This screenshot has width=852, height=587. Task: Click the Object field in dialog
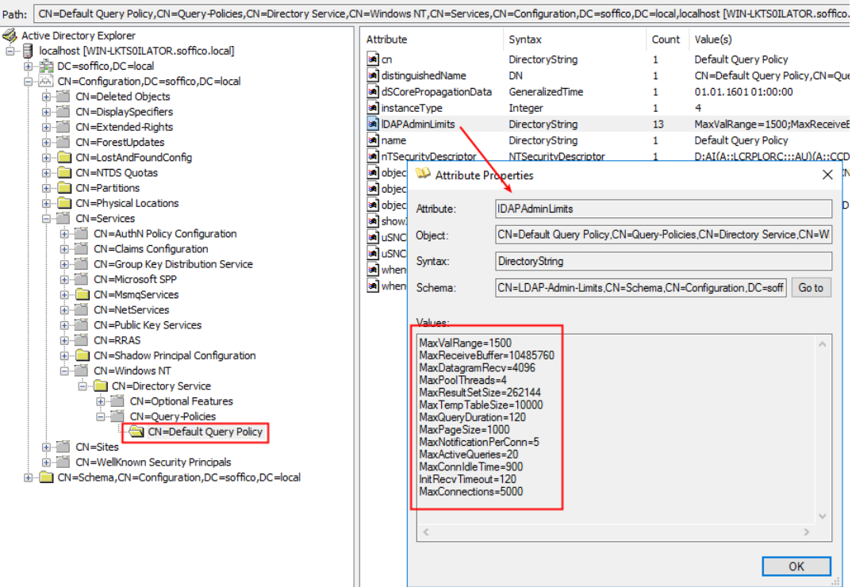663,235
